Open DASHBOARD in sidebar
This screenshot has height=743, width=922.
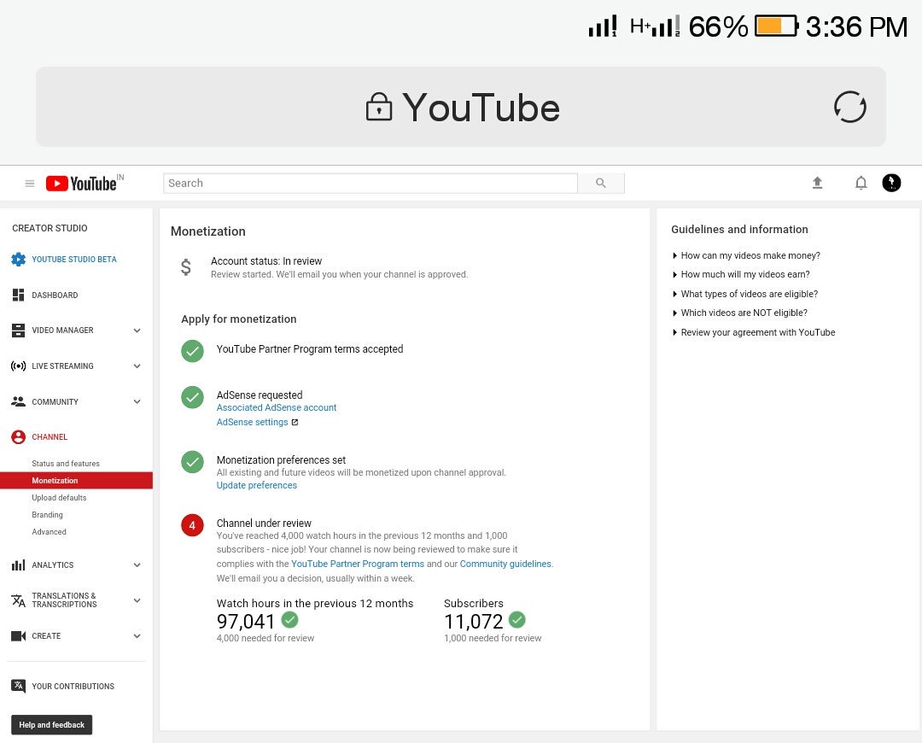(55, 295)
